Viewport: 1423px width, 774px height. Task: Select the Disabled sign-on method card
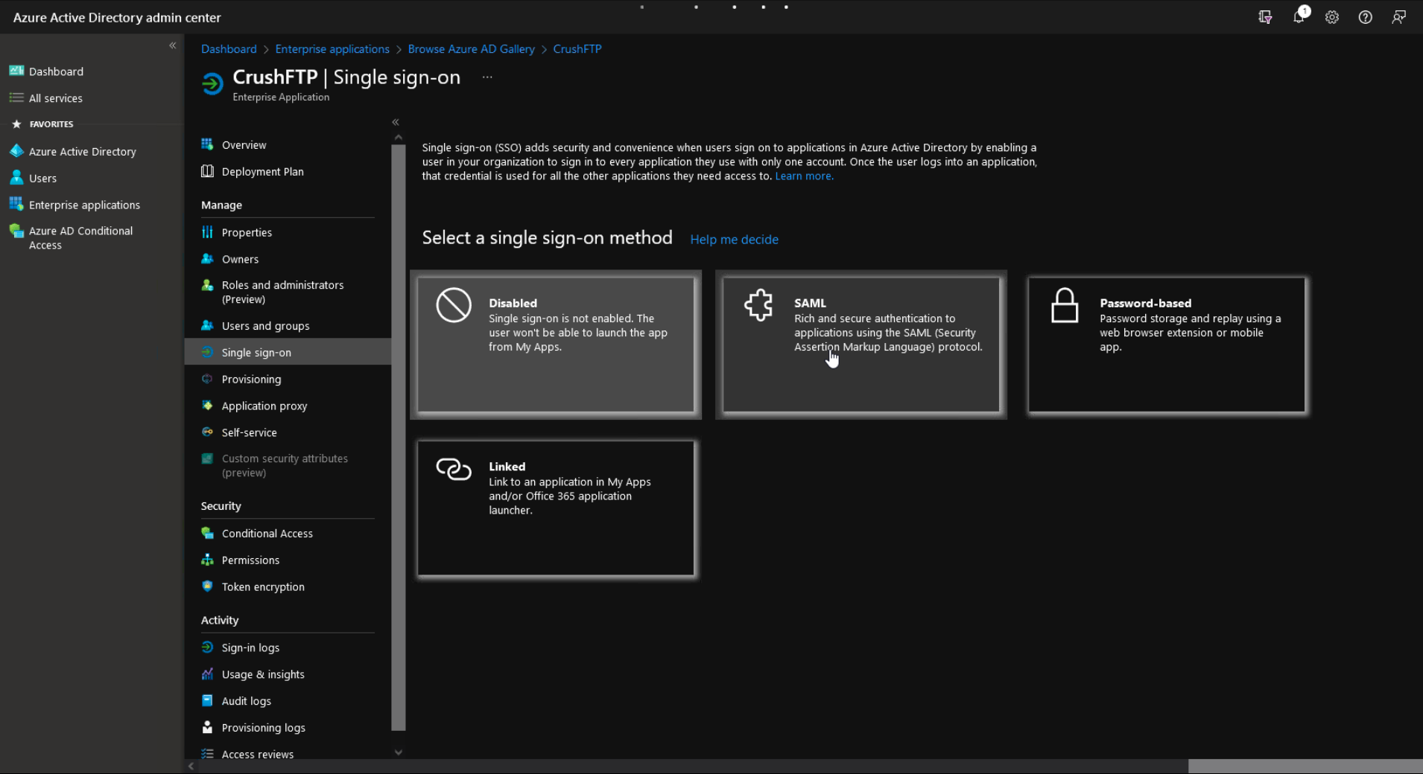pos(556,345)
